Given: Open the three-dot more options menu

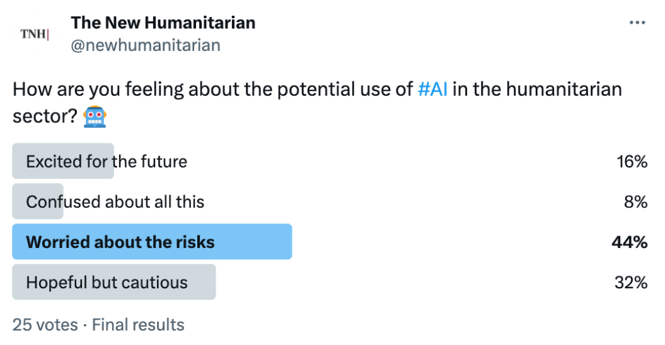Looking at the screenshot, I should [637, 23].
